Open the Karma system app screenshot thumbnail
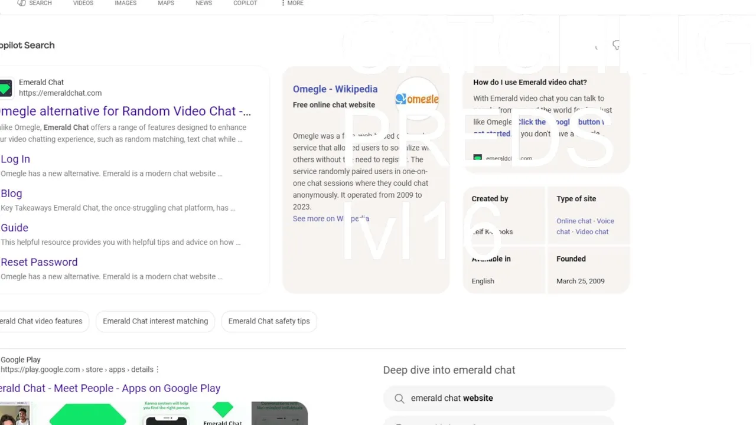The height and width of the screenshot is (425, 756). pos(166,413)
